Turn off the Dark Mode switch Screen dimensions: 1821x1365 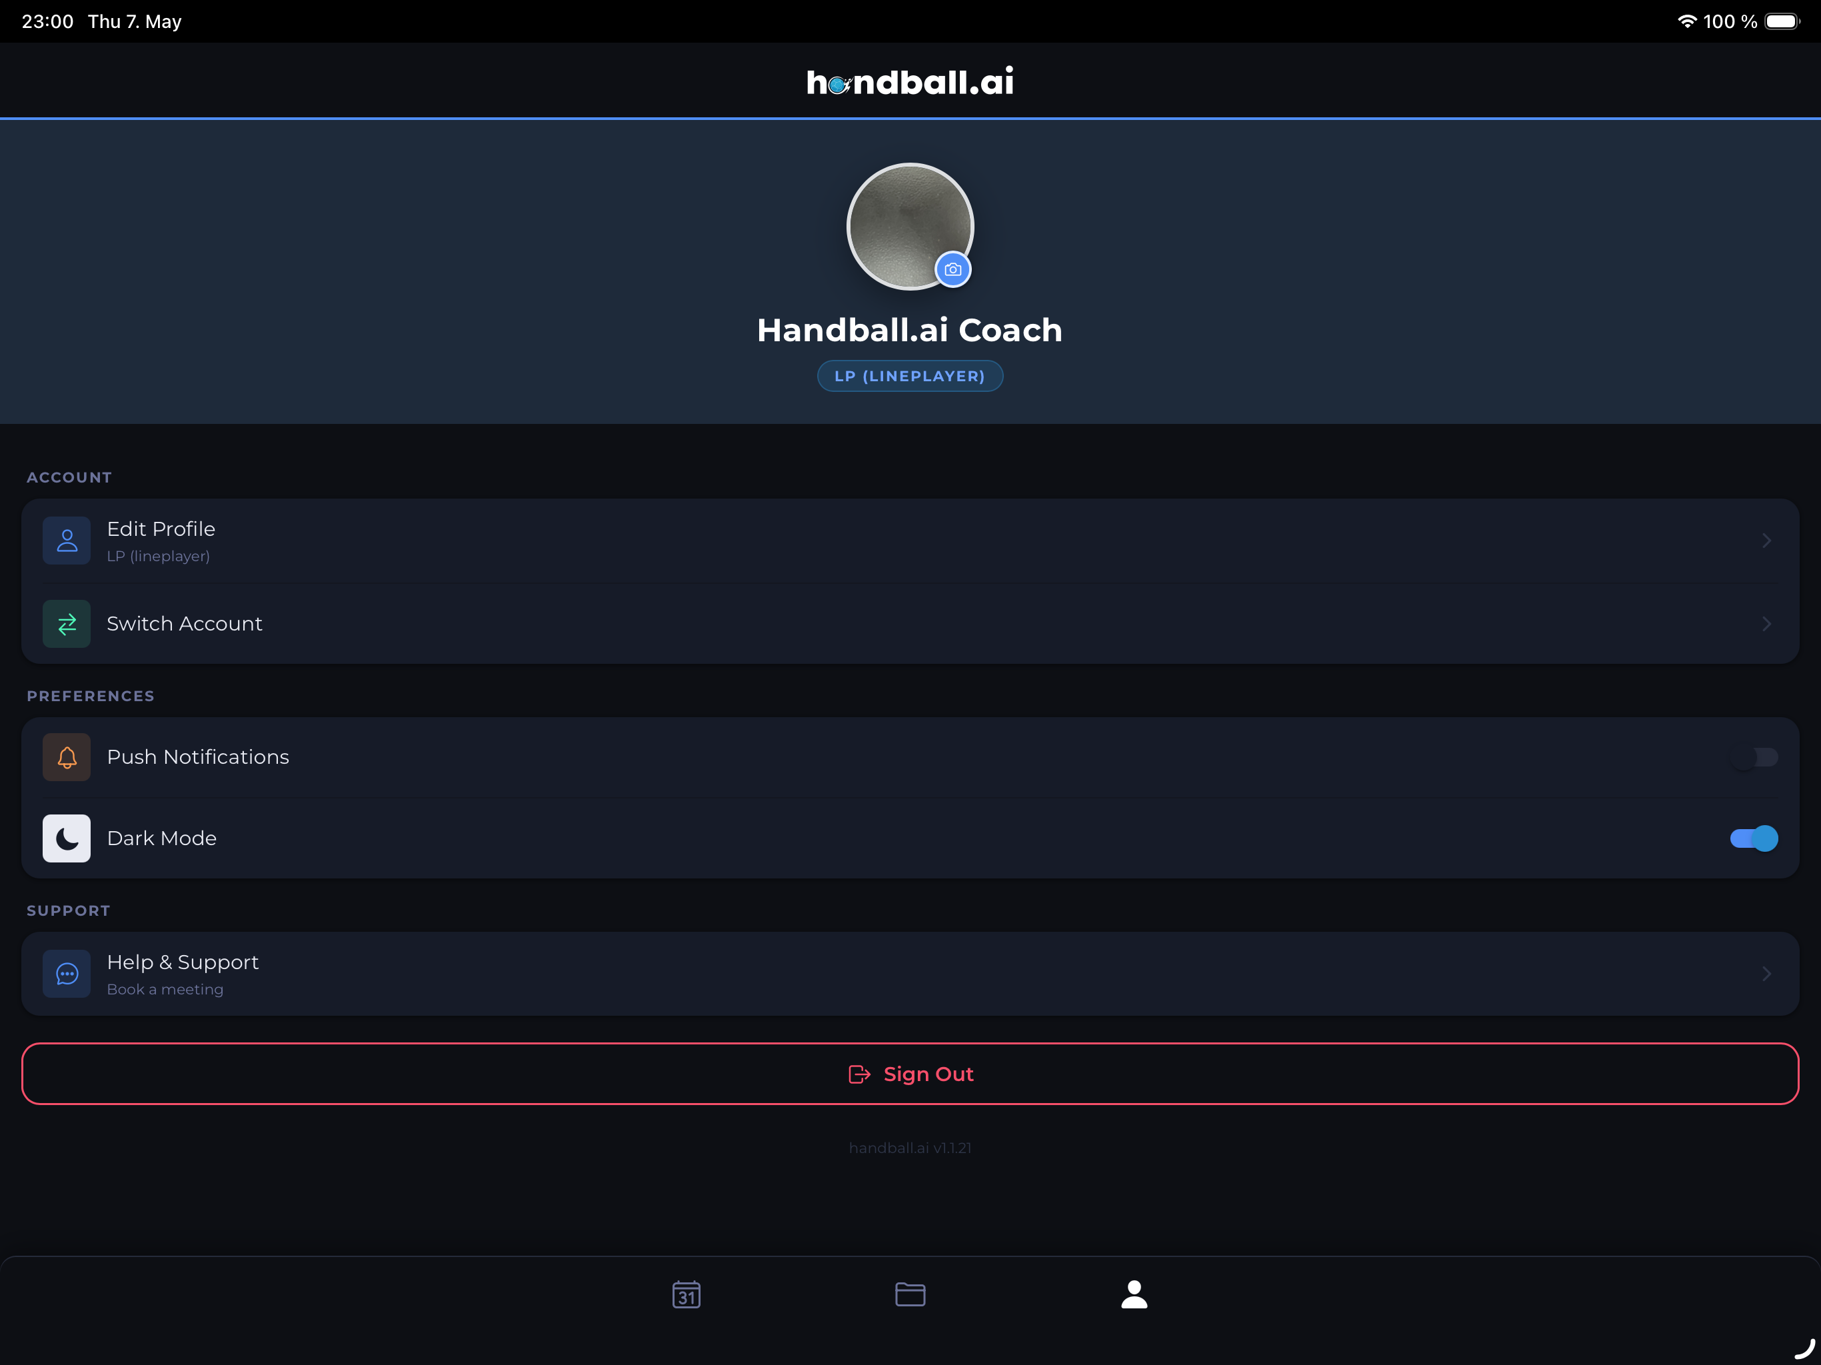[1754, 838]
